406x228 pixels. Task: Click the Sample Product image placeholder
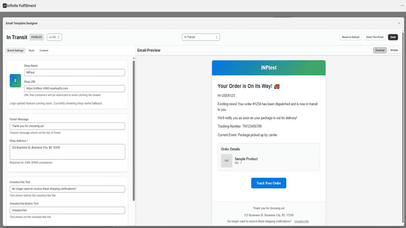point(227,161)
